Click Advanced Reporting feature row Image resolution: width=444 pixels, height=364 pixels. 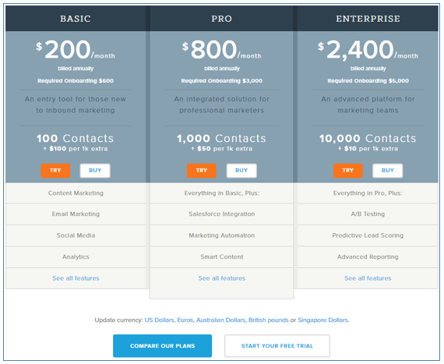pos(368,257)
